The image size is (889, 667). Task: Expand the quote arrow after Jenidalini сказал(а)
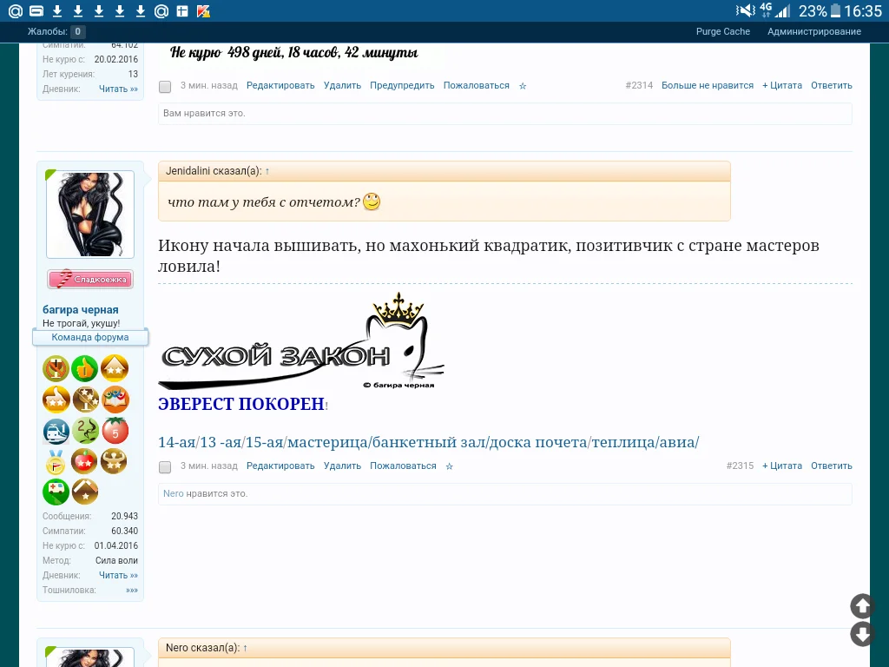pyautogui.click(x=267, y=171)
